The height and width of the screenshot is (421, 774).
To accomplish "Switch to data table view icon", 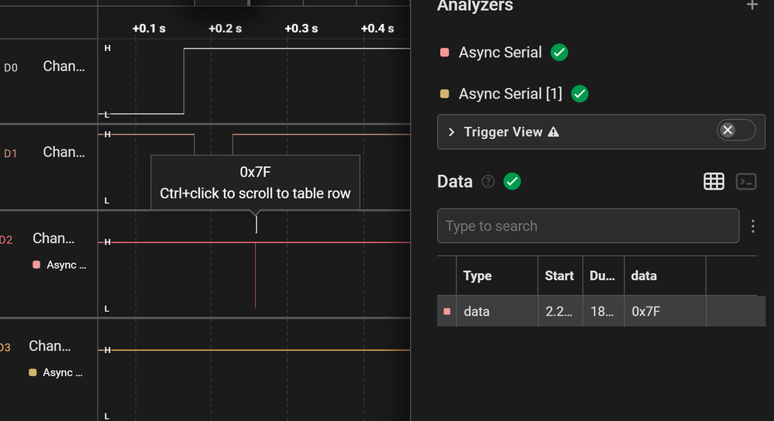I will pos(714,181).
